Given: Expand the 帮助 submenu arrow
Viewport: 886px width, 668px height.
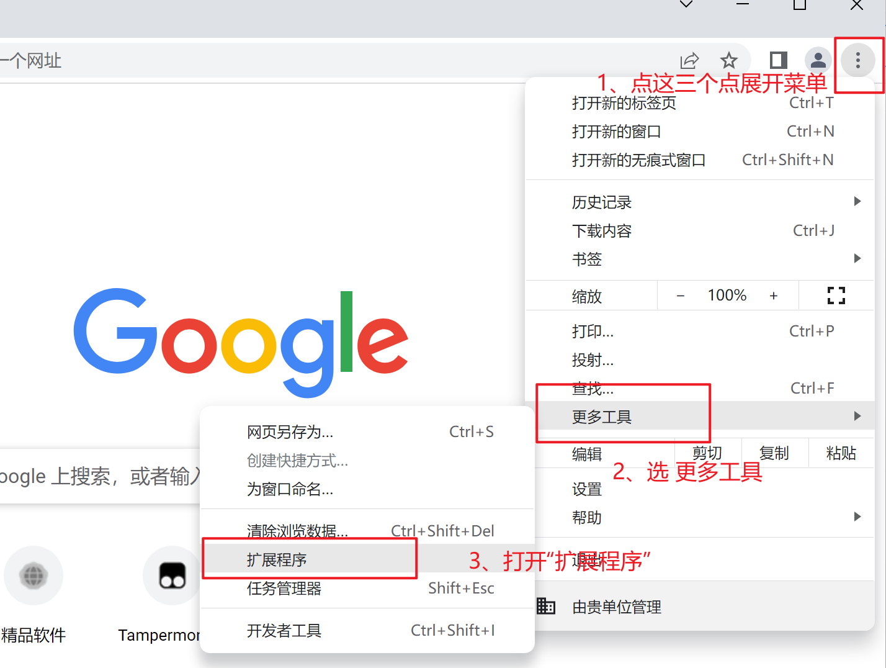Looking at the screenshot, I should (x=857, y=517).
